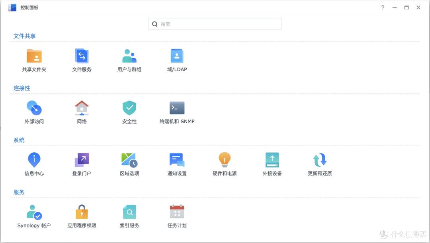Image resolution: width=430 pixels, height=243 pixels.
Task: Open the 域/LDAP settings icon
Action: [177, 56]
